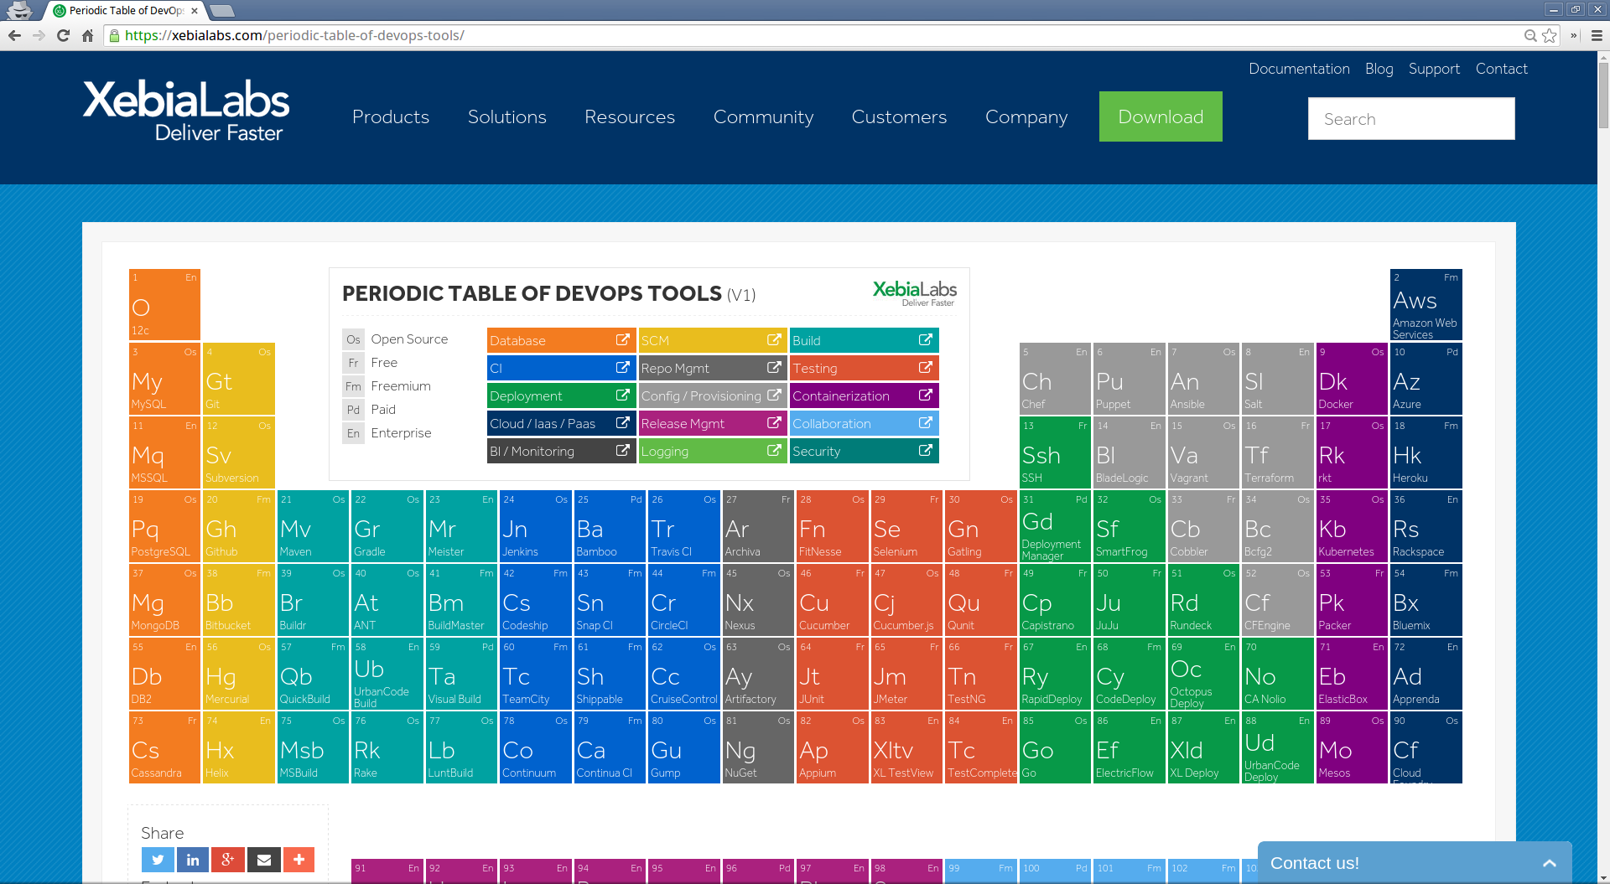Open more share options plus icon
The width and height of the screenshot is (1610, 884).
299,859
